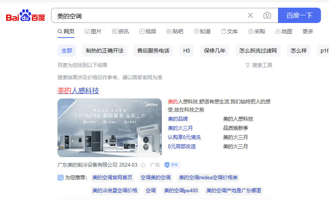Select the H5 filter chip
This screenshot has width=329, height=200.
click(187, 51)
